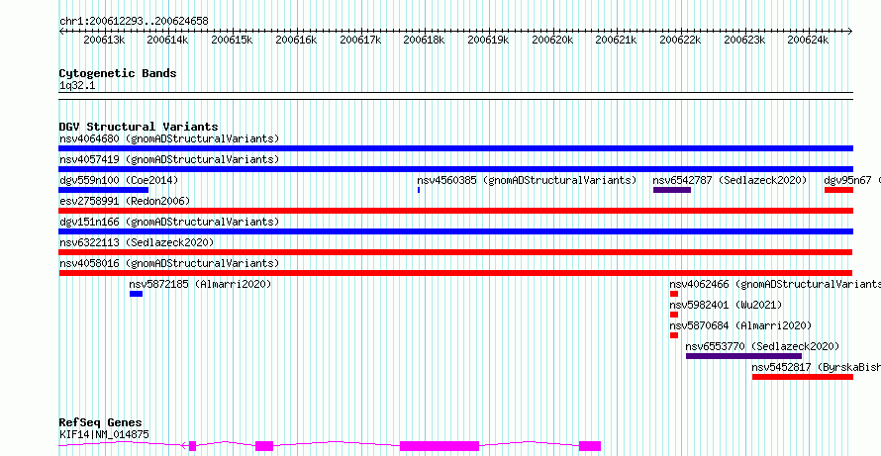Click ruler position 200617k
This screenshot has height=456, width=881.
click(360, 40)
